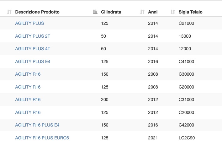
Task: Click sort icon left of Descrizione Prodotto
Action: click(x=9, y=12)
